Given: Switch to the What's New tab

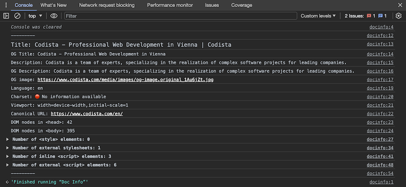Looking at the screenshot, I should 53,5.
